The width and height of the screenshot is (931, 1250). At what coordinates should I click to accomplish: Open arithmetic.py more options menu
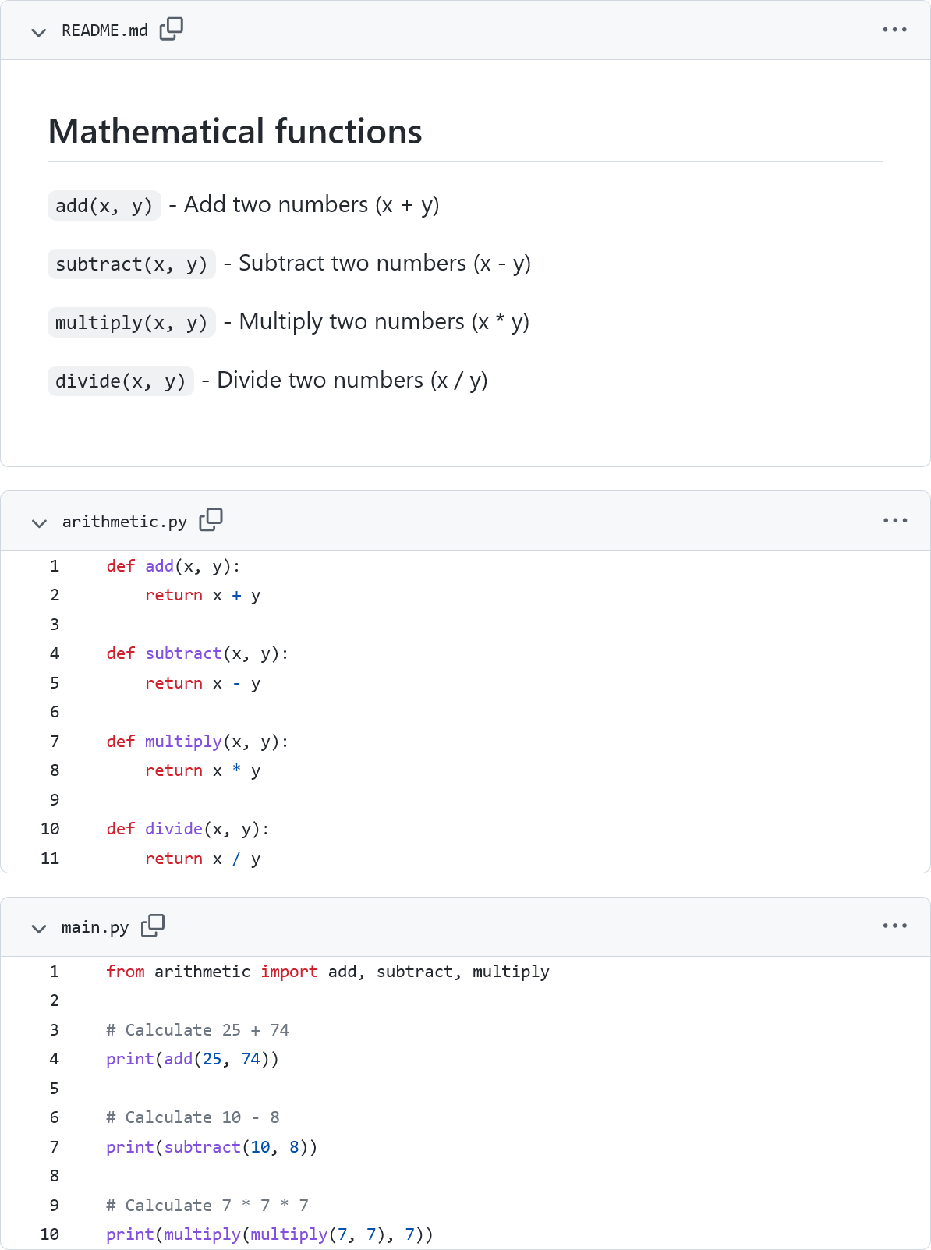894,520
